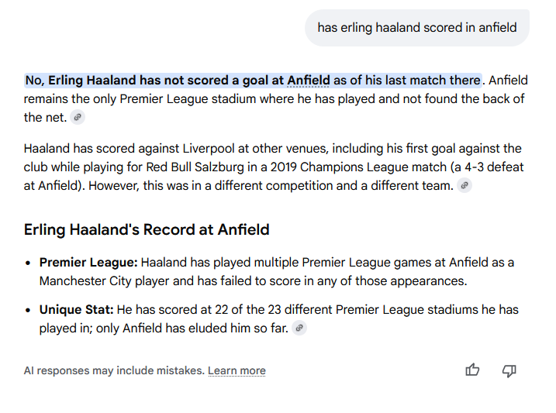Click the bullet dot before "Unique Stat:"
This screenshot has height=413, width=556.
pyautogui.click(x=28, y=310)
